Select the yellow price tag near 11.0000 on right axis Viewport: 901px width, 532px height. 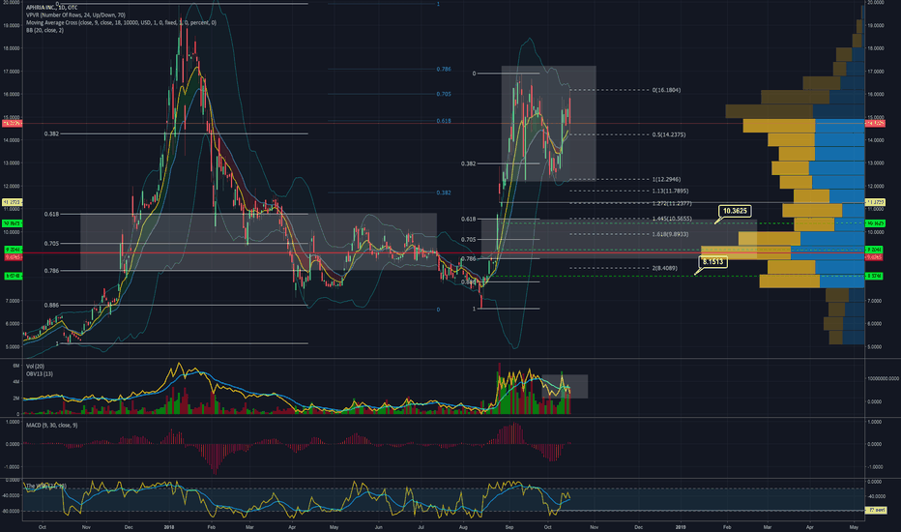click(876, 202)
